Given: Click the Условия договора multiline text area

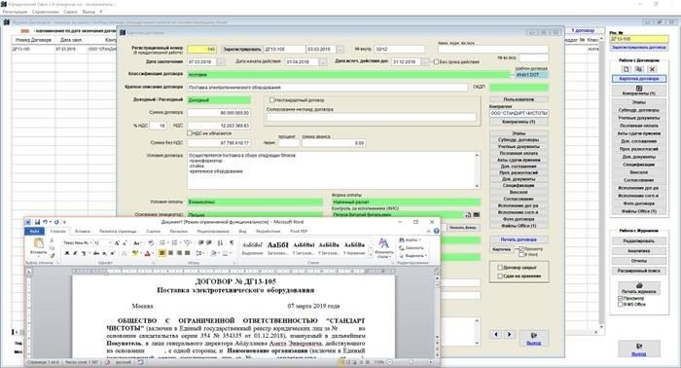Looking at the screenshot, I should [x=334, y=170].
